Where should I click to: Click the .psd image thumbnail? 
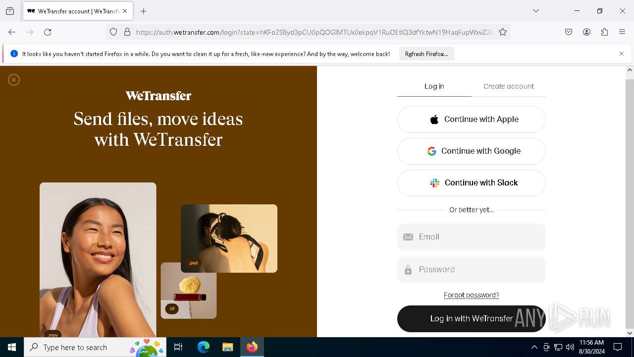click(x=229, y=238)
